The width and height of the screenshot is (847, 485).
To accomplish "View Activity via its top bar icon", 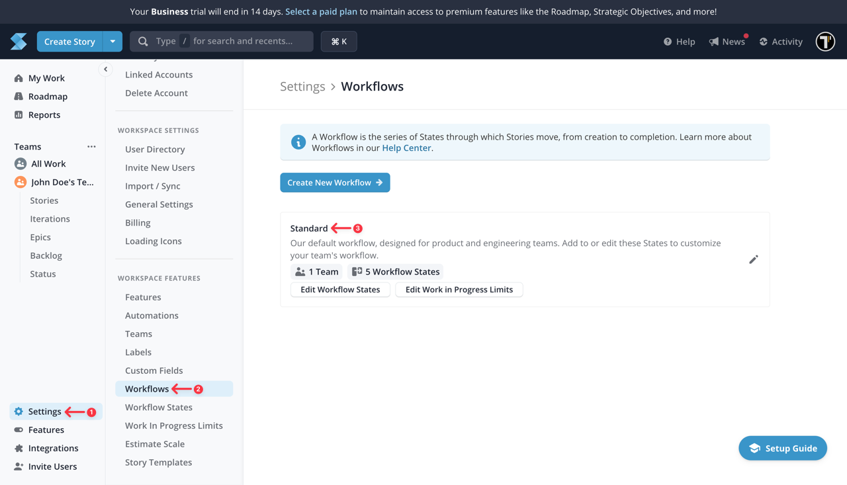I will tap(764, 41).
